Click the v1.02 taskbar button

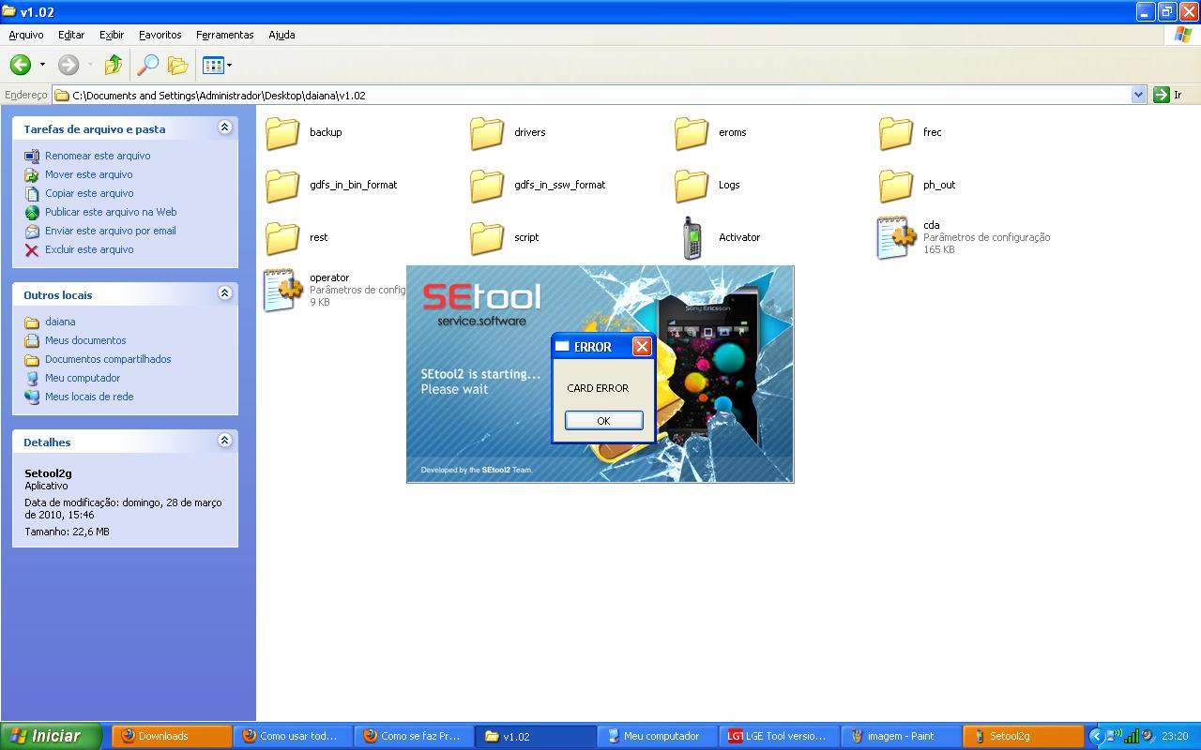pos(535,736)
